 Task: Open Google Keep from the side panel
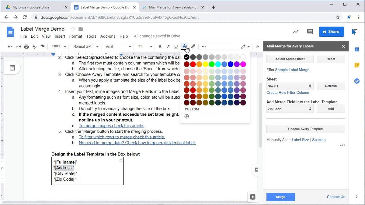pyautogui.click(x=356, y=65)
